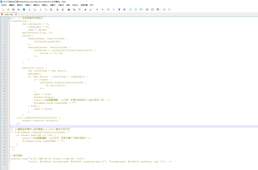The image size is (258, 170).
Task: Click the New file toolbar icon
Action: point(3,10)
